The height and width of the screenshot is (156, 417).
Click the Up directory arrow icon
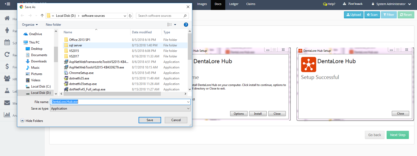(x=42, y=16)
